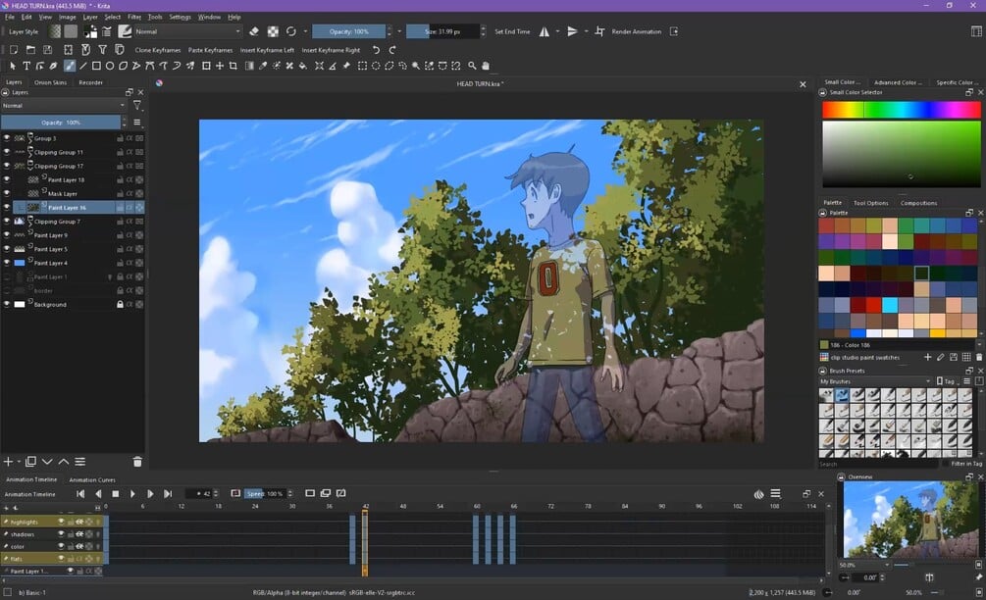Select the Rectangular Selection tool

tap(362, 66)
